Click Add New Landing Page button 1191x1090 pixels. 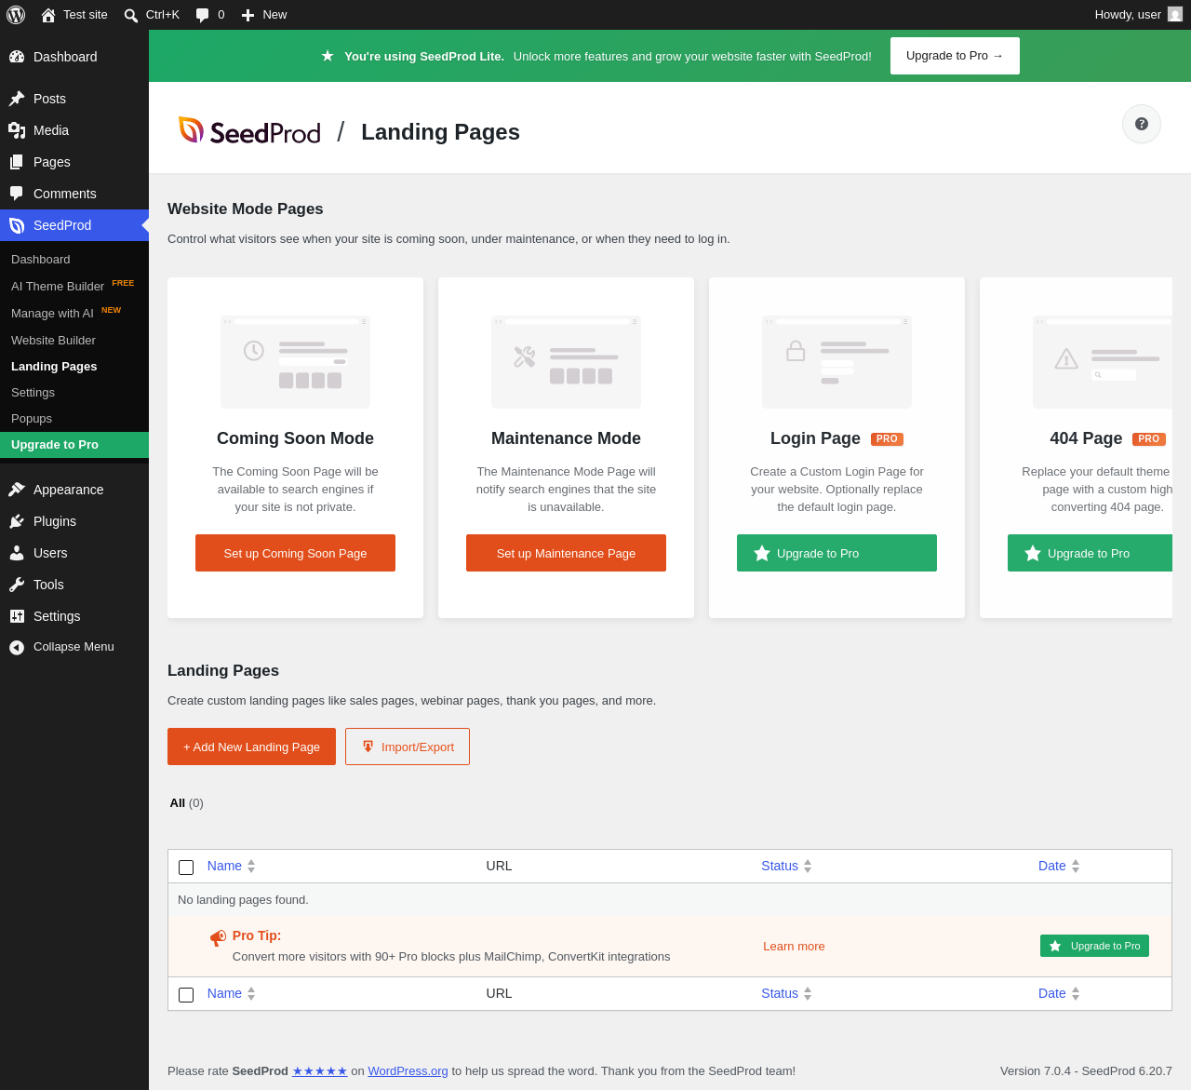[x=251, y=747]
